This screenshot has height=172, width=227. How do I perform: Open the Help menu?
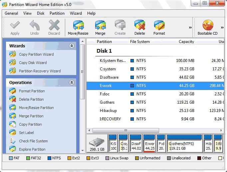pos(91,13)
